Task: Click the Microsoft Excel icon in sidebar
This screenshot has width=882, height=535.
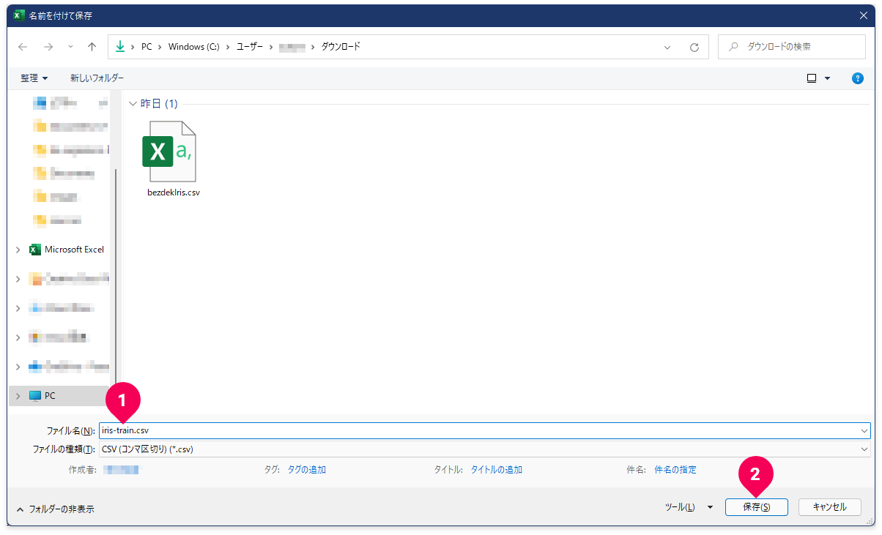Action: point(34,250)
